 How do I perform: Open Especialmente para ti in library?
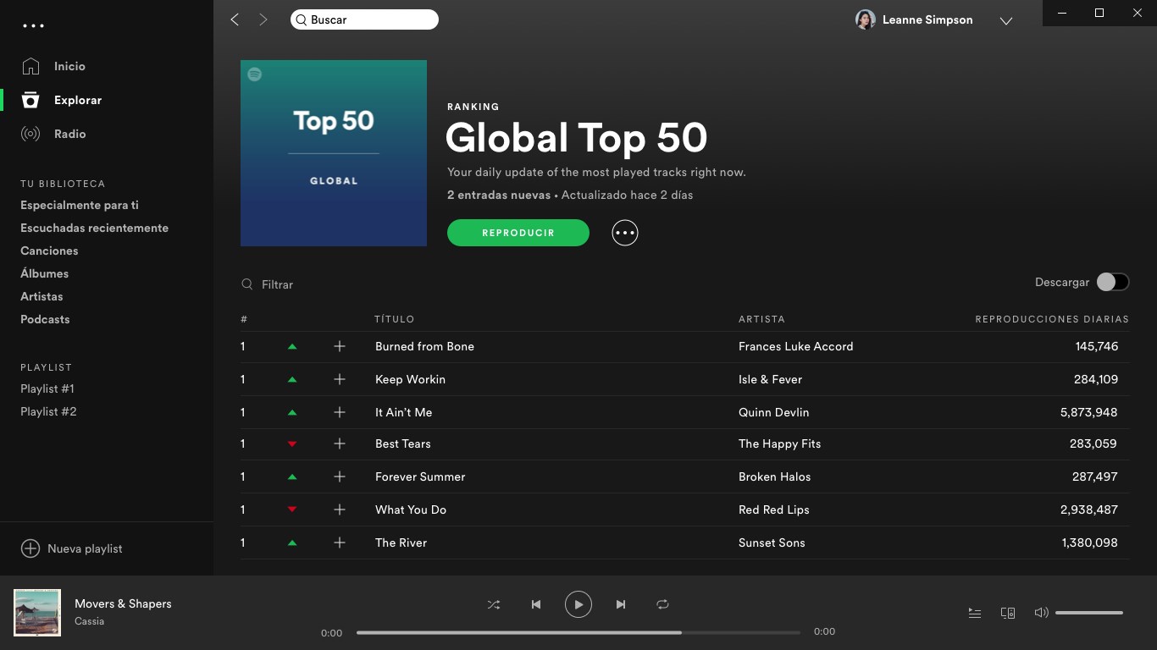pyautogui.click(x=80, y=205)
